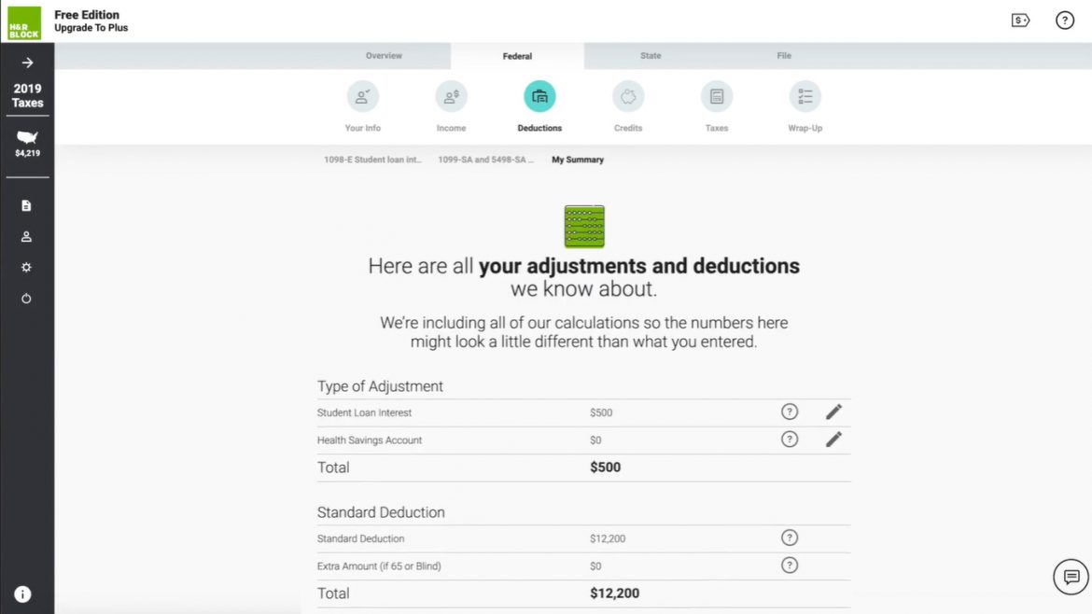The image size is (1092, 614).
Task: Switch to the State tab
Action: [650, 55]
